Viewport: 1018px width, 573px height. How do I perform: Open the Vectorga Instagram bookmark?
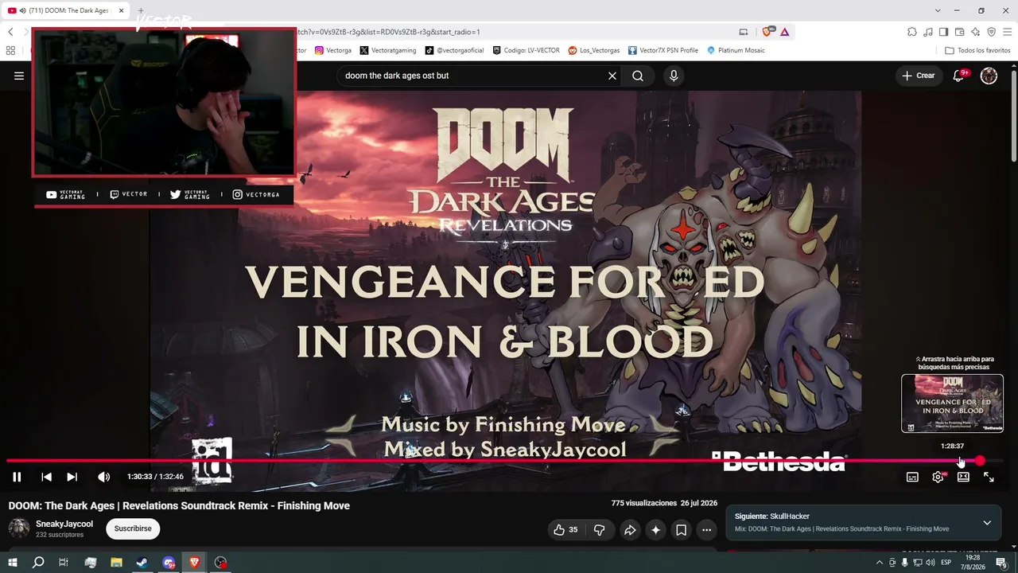pos(333,50)
